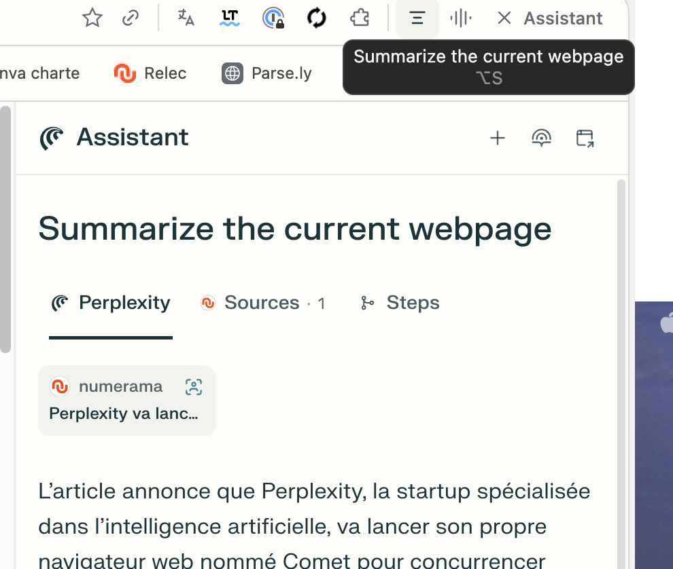Open the LanguageTool extension
This screenshot has width=673, height=569.
pyautogui.click(x=230, y=18)
